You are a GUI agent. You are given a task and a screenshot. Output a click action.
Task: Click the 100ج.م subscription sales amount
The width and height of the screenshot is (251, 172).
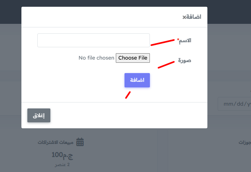[x=62, y=155]
